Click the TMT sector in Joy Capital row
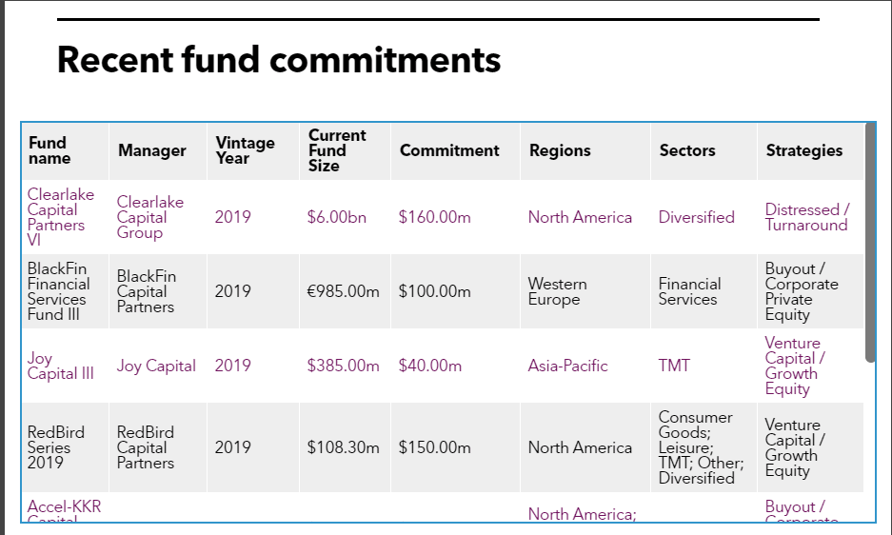The image size is (892, 535). (674, 366)
